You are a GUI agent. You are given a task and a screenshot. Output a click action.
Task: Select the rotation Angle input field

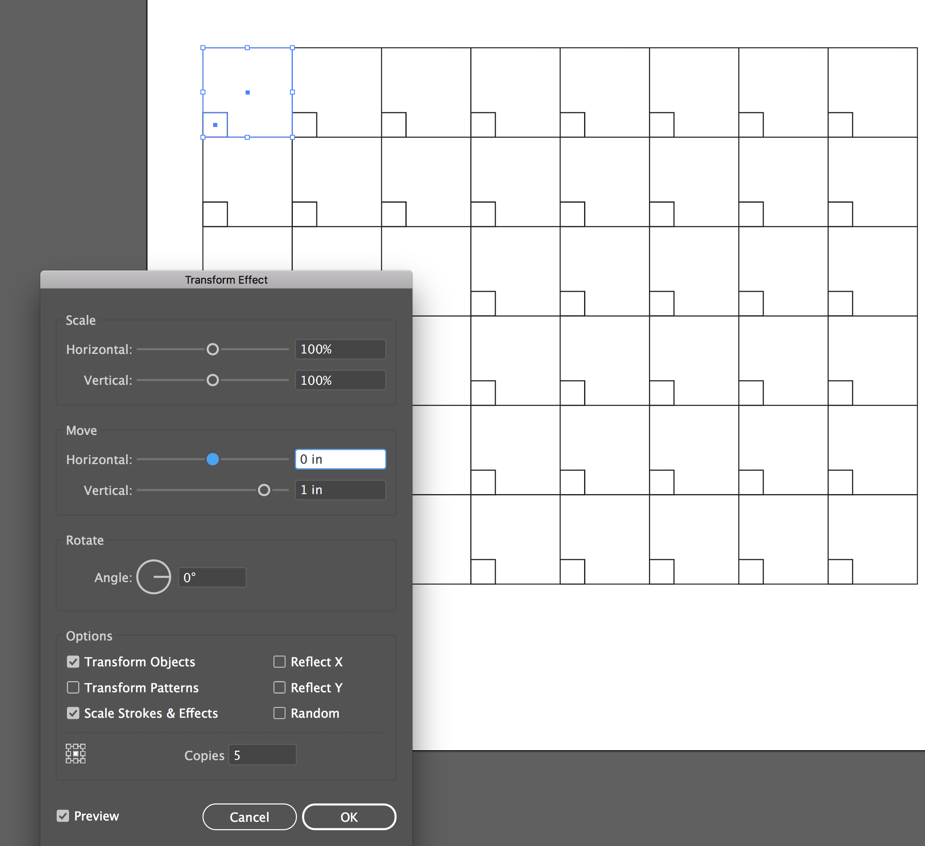pos(212,577)
